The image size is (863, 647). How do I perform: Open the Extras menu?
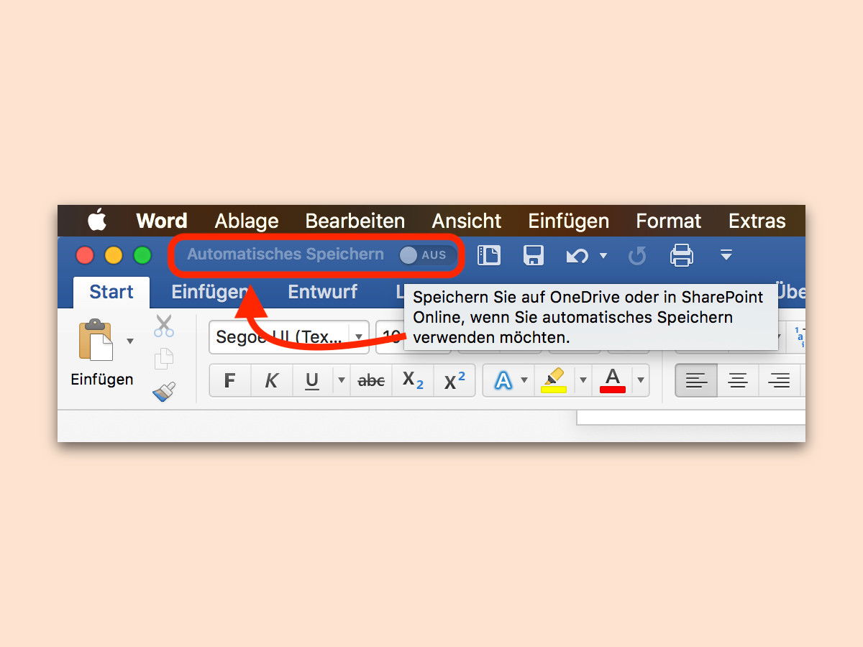(x=757, y=221)
